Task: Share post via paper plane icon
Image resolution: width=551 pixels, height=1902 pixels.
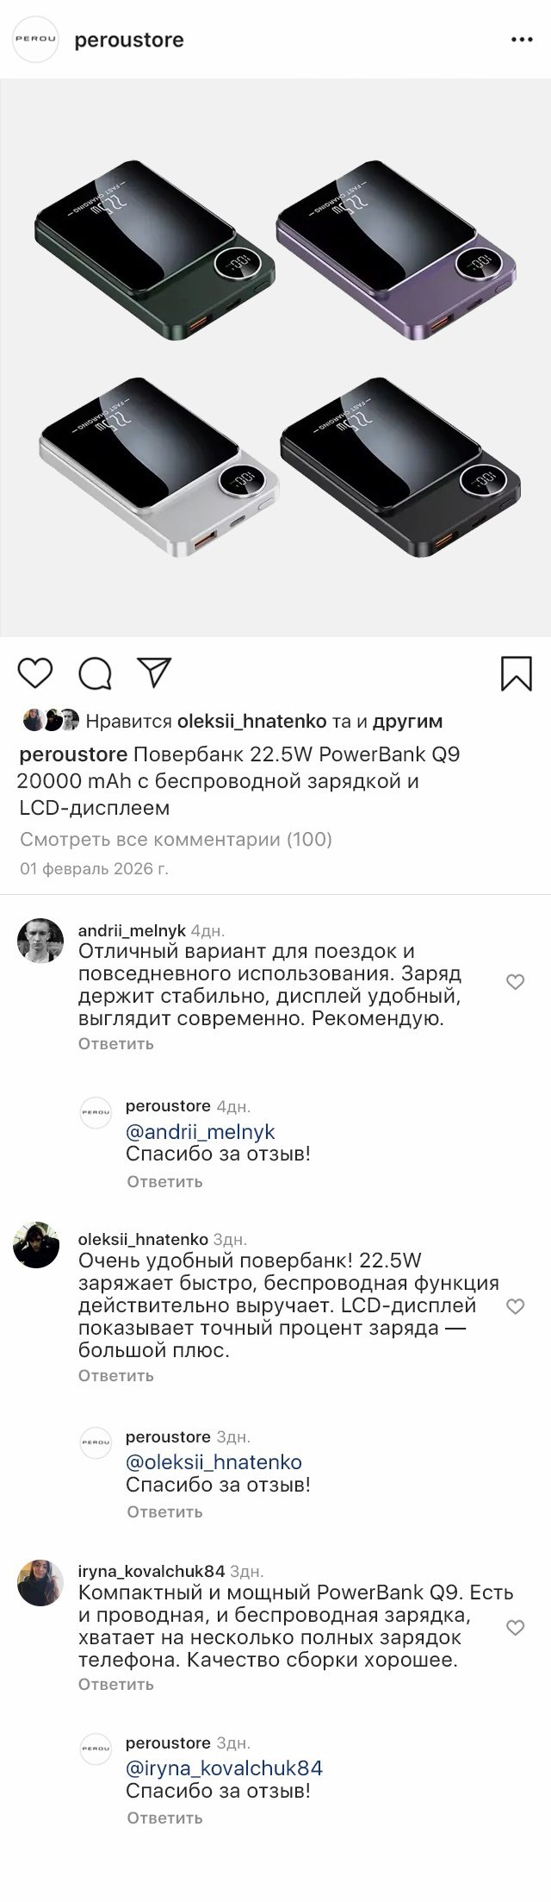Action: click(155, 673)
